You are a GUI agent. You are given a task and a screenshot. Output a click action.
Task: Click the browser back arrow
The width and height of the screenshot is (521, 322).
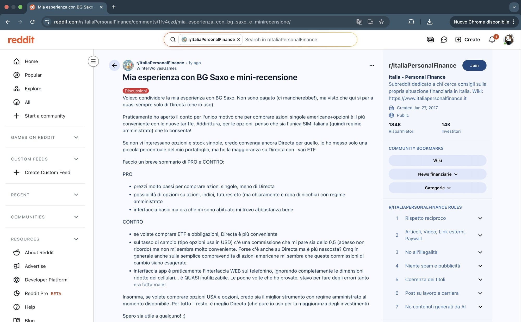8,22
